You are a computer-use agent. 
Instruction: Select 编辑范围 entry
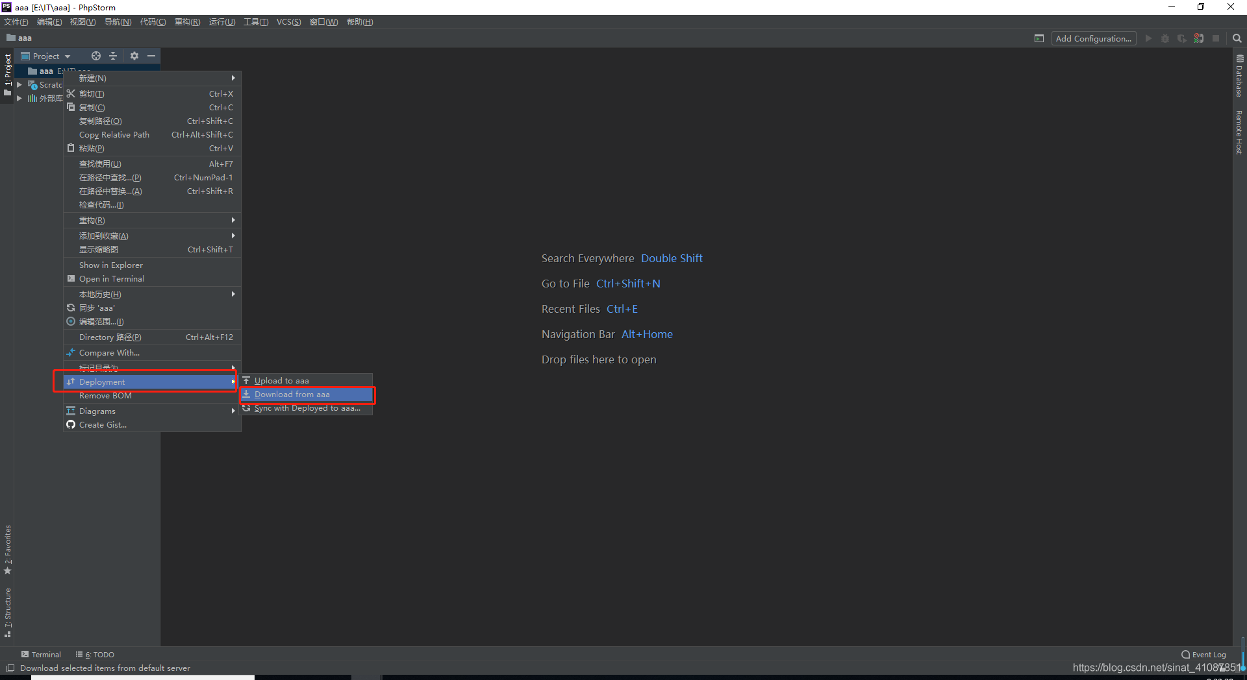[x=152, y=322]
